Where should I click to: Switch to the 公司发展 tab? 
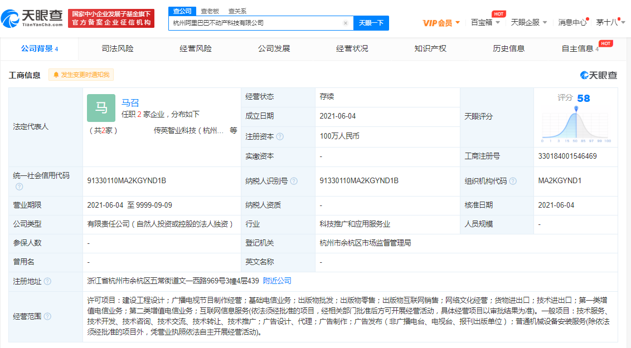tap(274, 48)
